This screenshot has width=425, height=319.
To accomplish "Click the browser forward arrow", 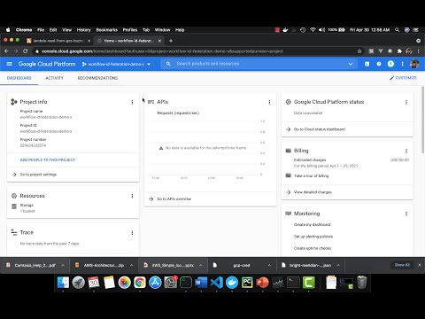I will [16, 51].
